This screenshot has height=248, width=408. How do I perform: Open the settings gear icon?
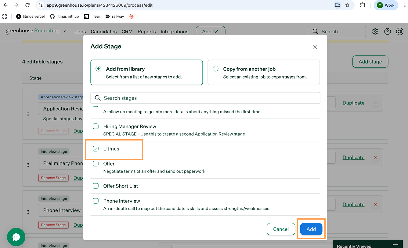(375, 31)
